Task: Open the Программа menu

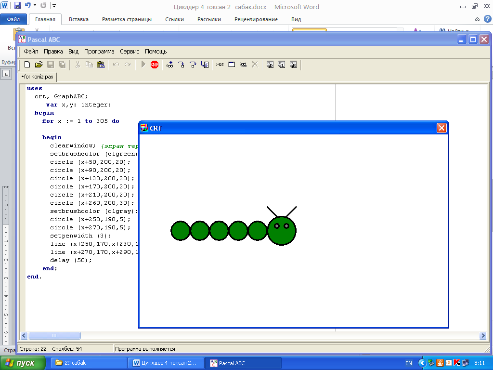Action: (x=99, y=52)
